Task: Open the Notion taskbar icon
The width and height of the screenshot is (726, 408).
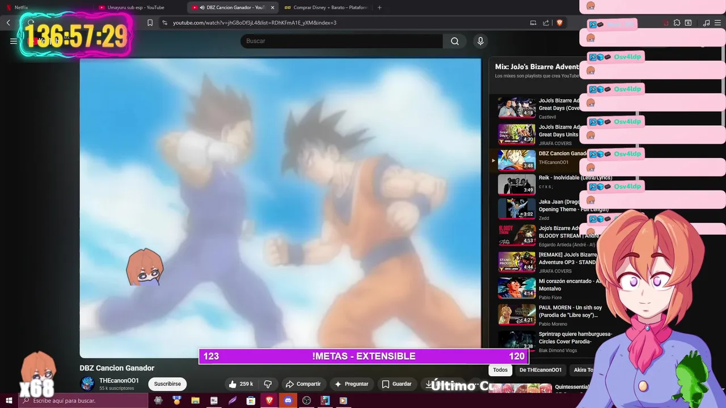Action: [x=214, y=401]
